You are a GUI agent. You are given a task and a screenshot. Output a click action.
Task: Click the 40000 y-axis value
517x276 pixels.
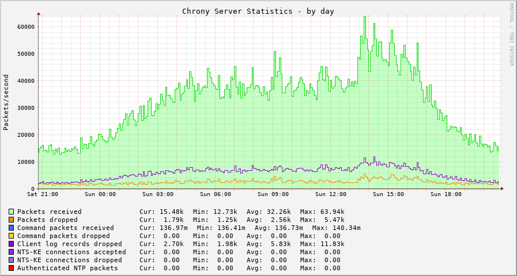click(x=26, y=81)
